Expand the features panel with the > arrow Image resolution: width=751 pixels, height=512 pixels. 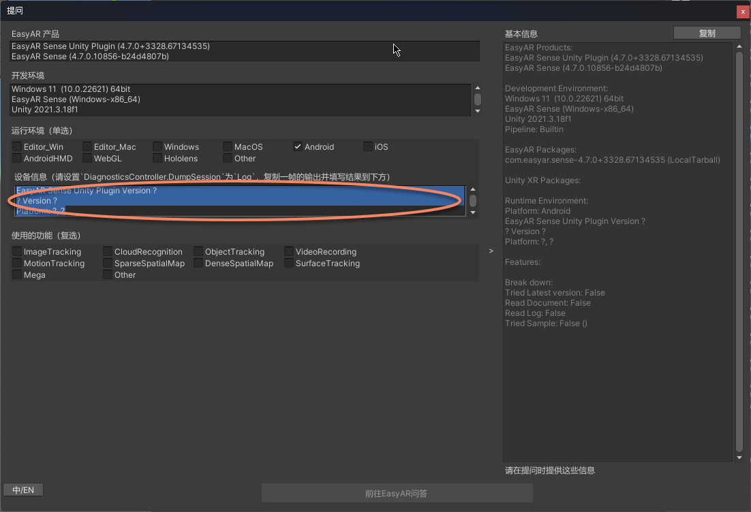pyautogui.click(x=491, y=251)
